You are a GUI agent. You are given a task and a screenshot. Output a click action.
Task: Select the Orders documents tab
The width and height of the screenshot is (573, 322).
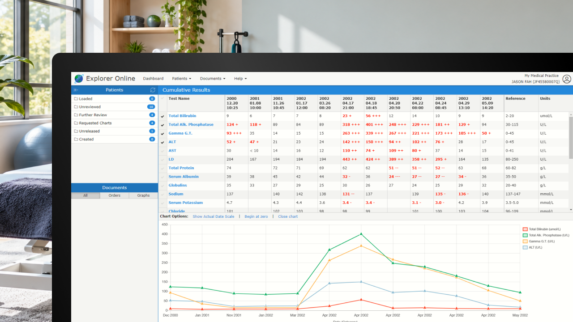coord(115,195)
